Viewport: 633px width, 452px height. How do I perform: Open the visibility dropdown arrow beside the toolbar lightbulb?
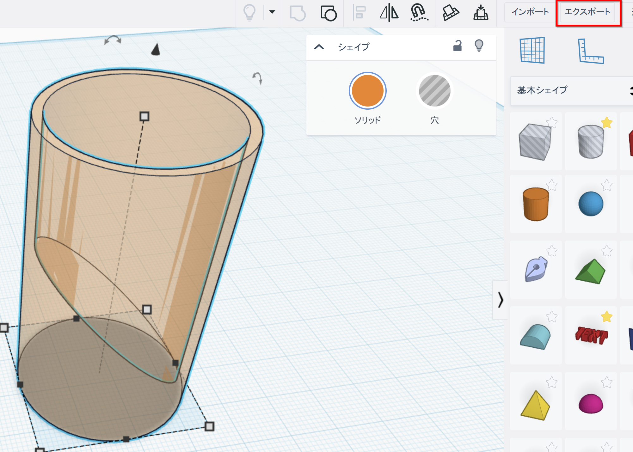point(272,12)
